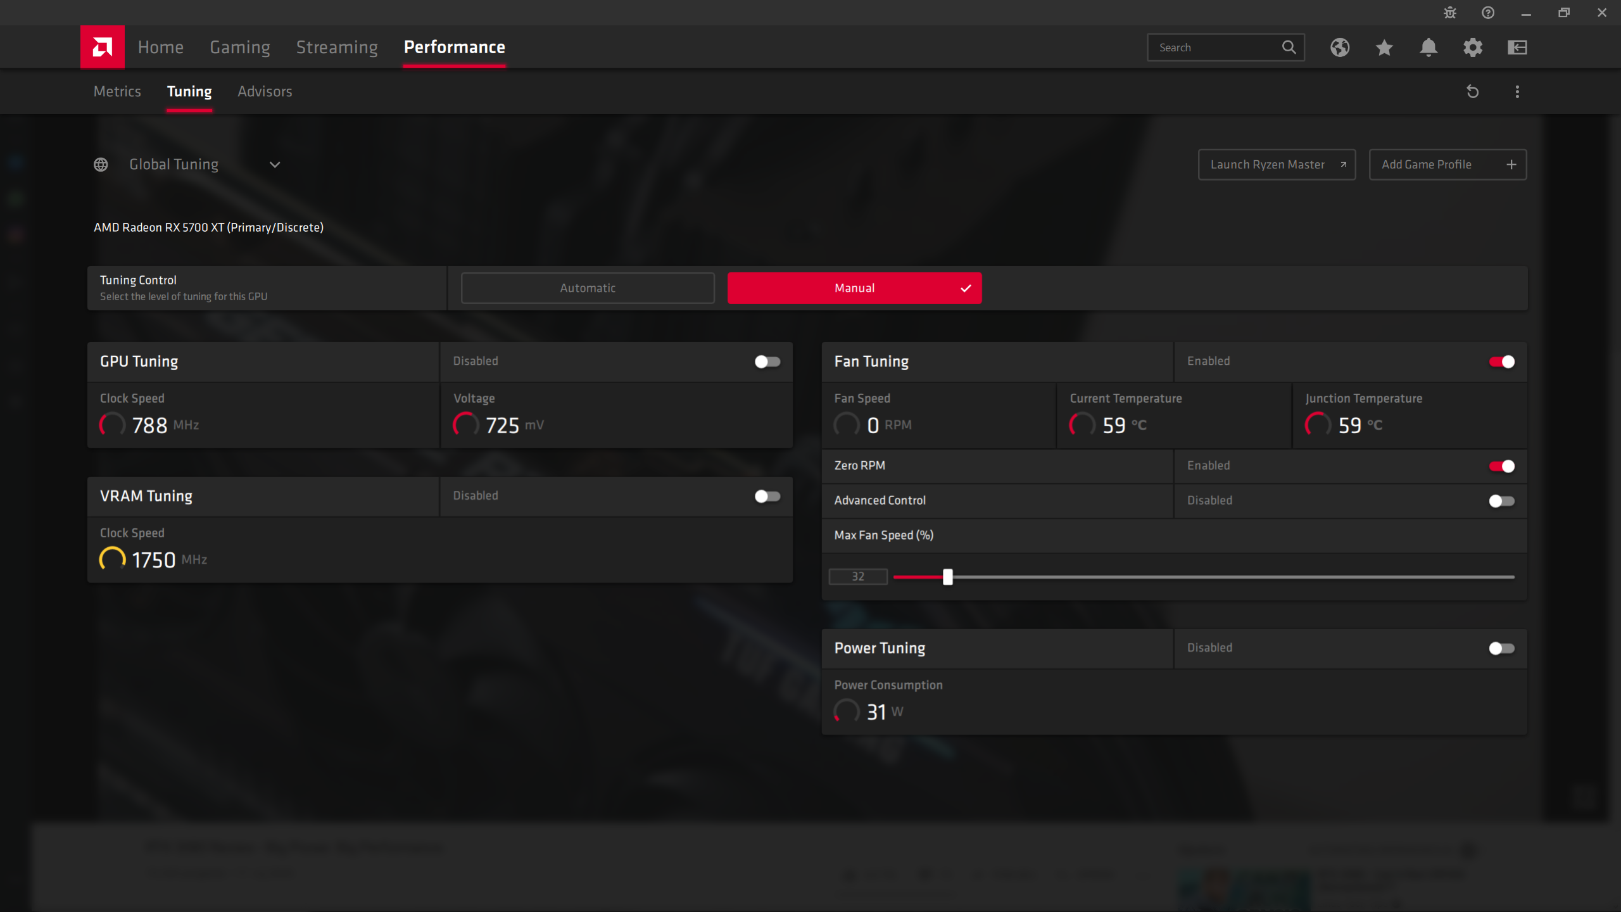Image resolution: width=1621 pixels, height=912 pixels.
Task: Click the notifications bell icon
Action: click(x=1429, y=47)
